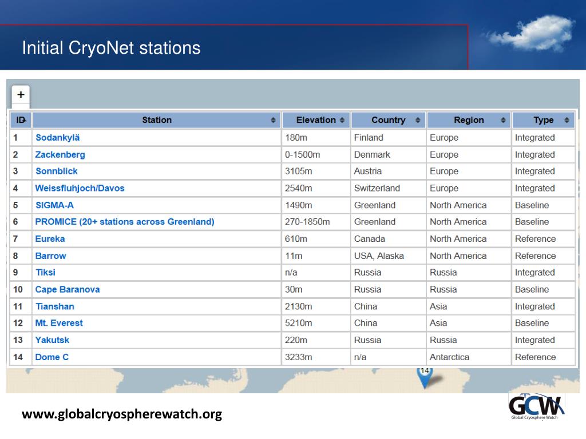586x439 pixels.
Task: Sort table by Station column arrows
Action: (x=273, y=120)
